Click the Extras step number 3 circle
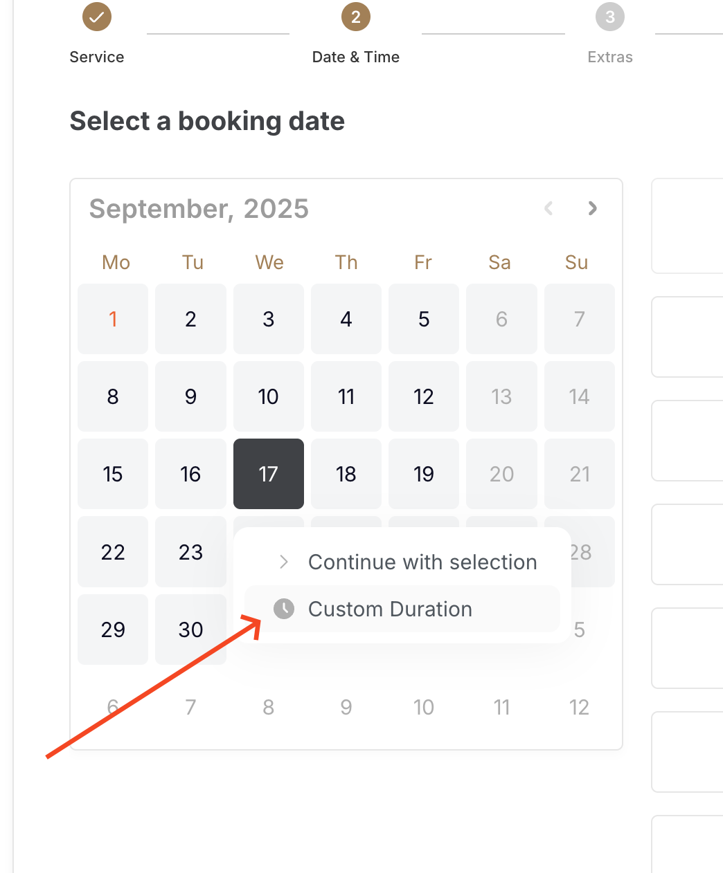This screenshot has height=873, width=723. click(x=610, y=17)
